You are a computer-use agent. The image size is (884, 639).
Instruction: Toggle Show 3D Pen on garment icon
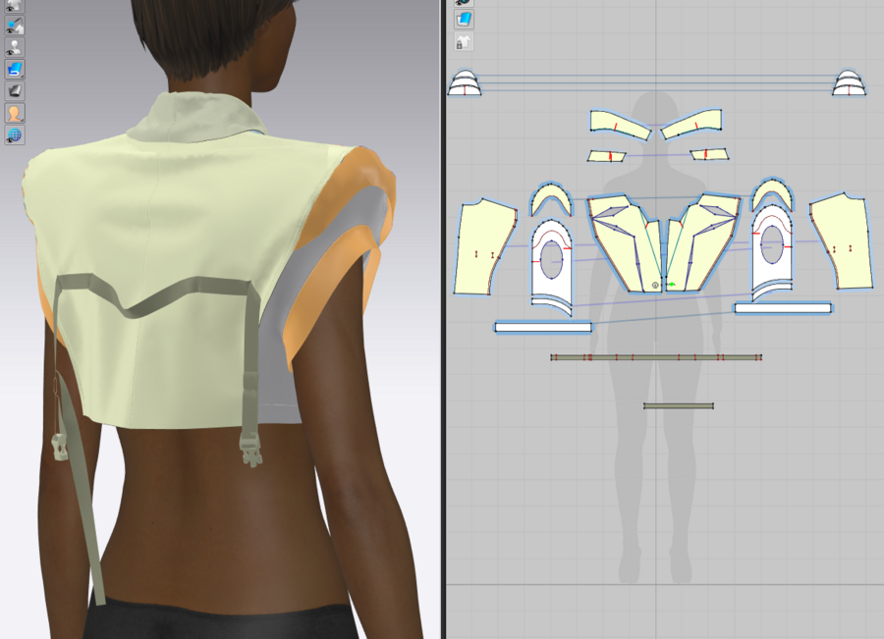(15, 25)
